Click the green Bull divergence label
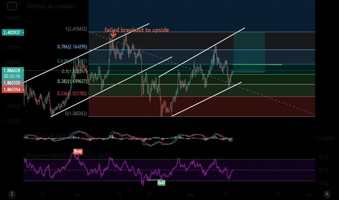The height and width of the screenshot is (200, 339). (x=161, y=183)
